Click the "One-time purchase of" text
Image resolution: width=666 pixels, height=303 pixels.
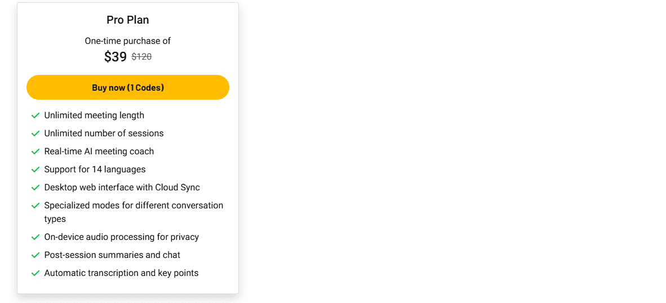128,41
